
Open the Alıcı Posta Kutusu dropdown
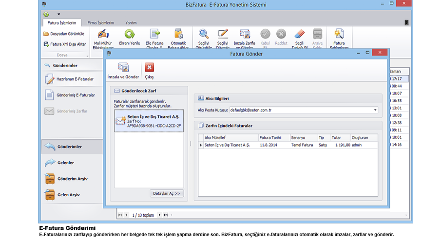point(375,111)
